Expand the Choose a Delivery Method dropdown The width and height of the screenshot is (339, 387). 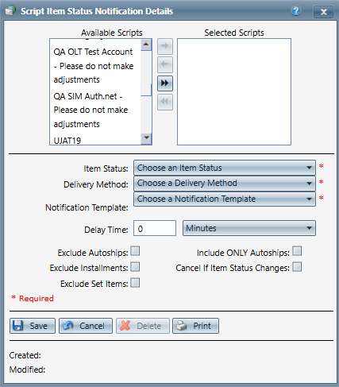click(225, 184)
